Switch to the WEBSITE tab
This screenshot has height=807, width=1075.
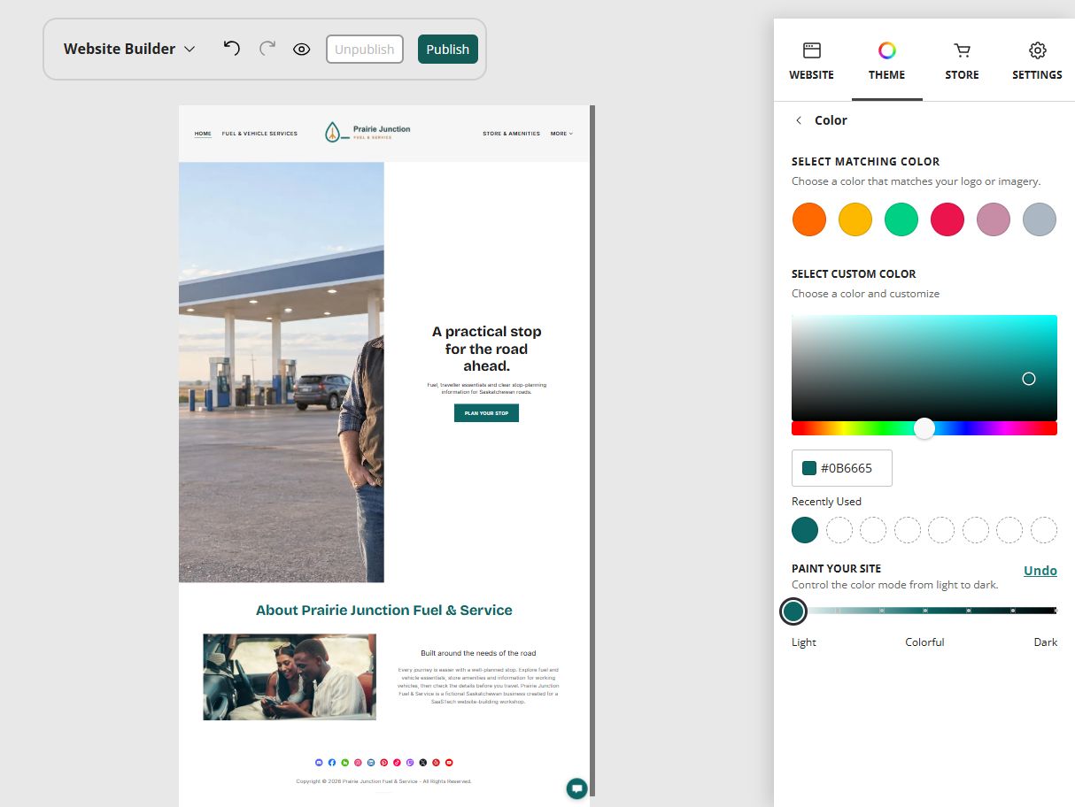pos(811,61)
